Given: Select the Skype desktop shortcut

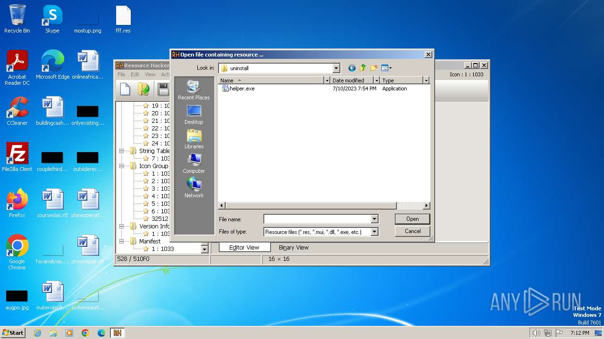Looking at the screenshot, I should (52, 19).
